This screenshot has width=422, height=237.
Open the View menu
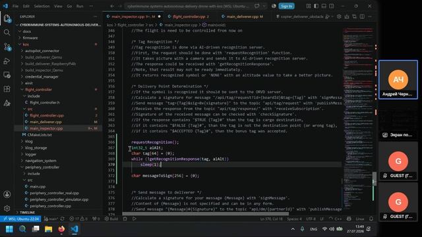58,6
